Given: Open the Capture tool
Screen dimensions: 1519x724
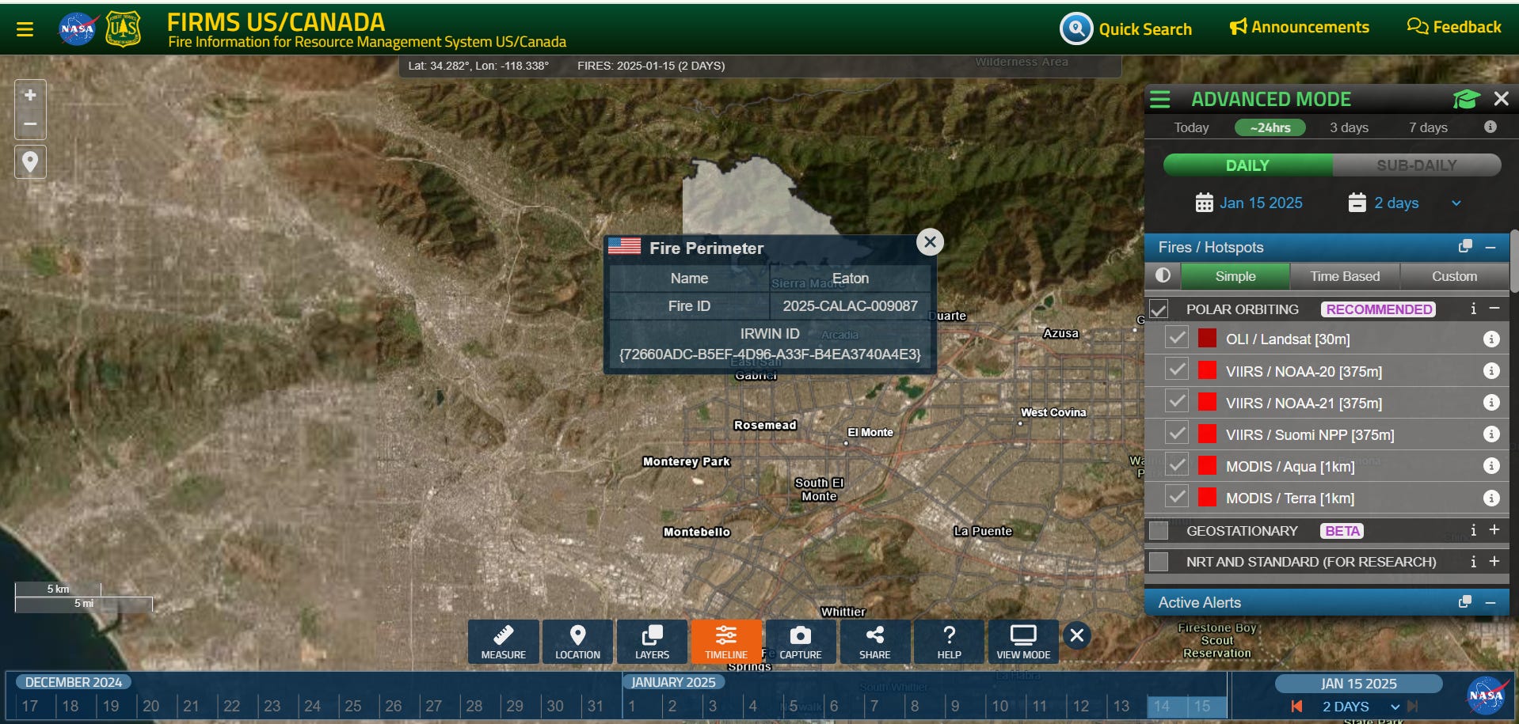Looking at the screenshot, I should click(x=801, y=642).
